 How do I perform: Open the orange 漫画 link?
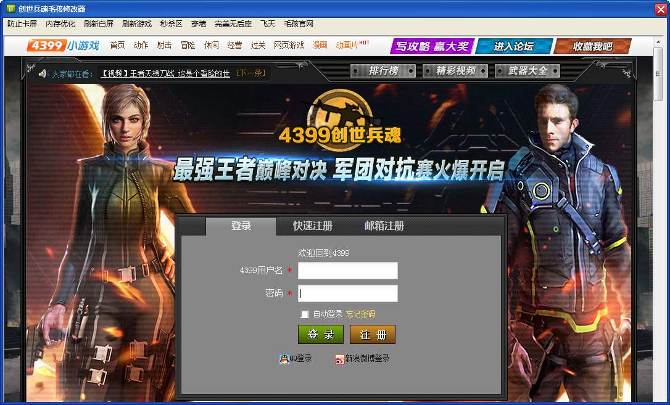click(320, 45)
